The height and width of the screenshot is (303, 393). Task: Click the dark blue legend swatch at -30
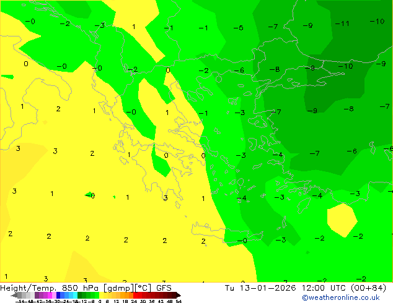(58, 295)
